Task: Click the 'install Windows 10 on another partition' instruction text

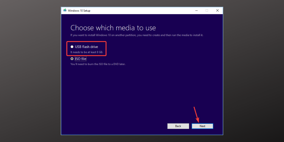Action: coord(137,35)
